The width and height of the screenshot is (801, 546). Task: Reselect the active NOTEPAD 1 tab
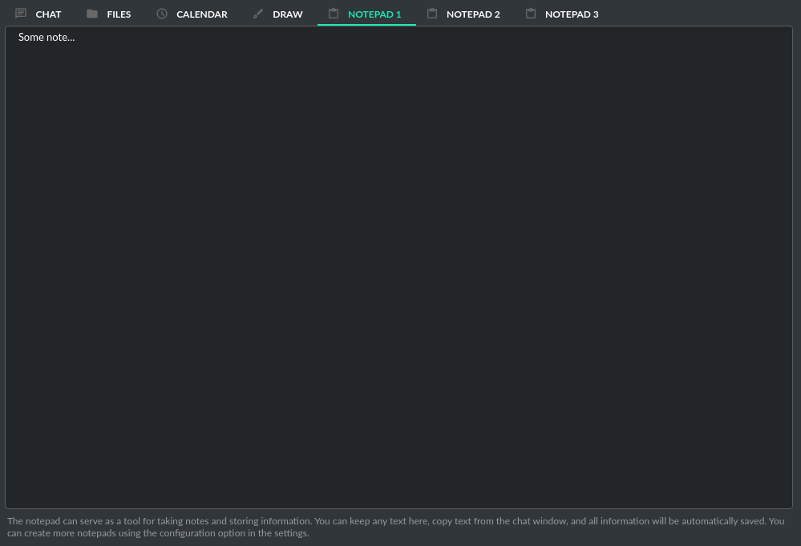374,14
